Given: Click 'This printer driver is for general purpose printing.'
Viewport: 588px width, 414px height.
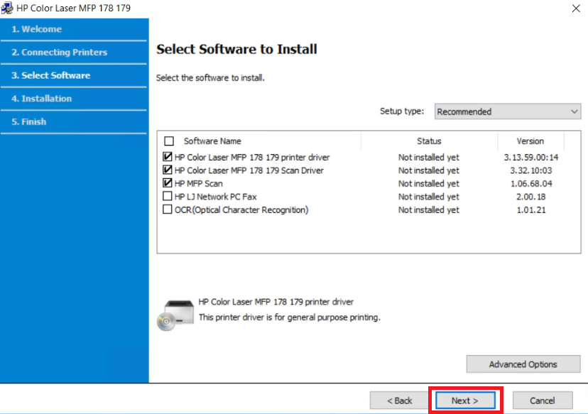Looking at the screenshot, I should (290, 317).
